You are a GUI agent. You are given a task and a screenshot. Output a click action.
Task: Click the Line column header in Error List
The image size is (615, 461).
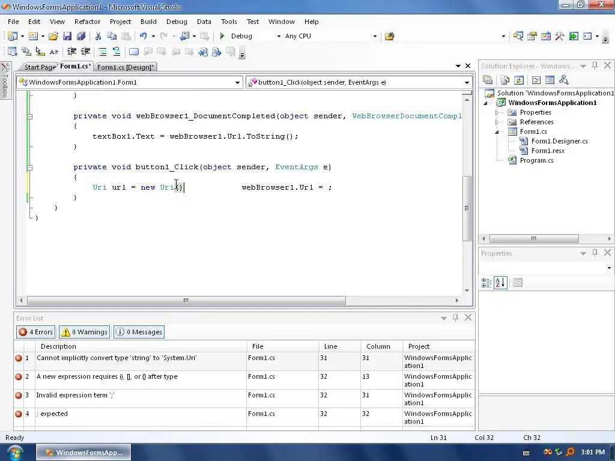340,346
